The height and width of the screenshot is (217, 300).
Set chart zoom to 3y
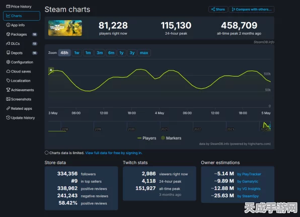(132, 53)
